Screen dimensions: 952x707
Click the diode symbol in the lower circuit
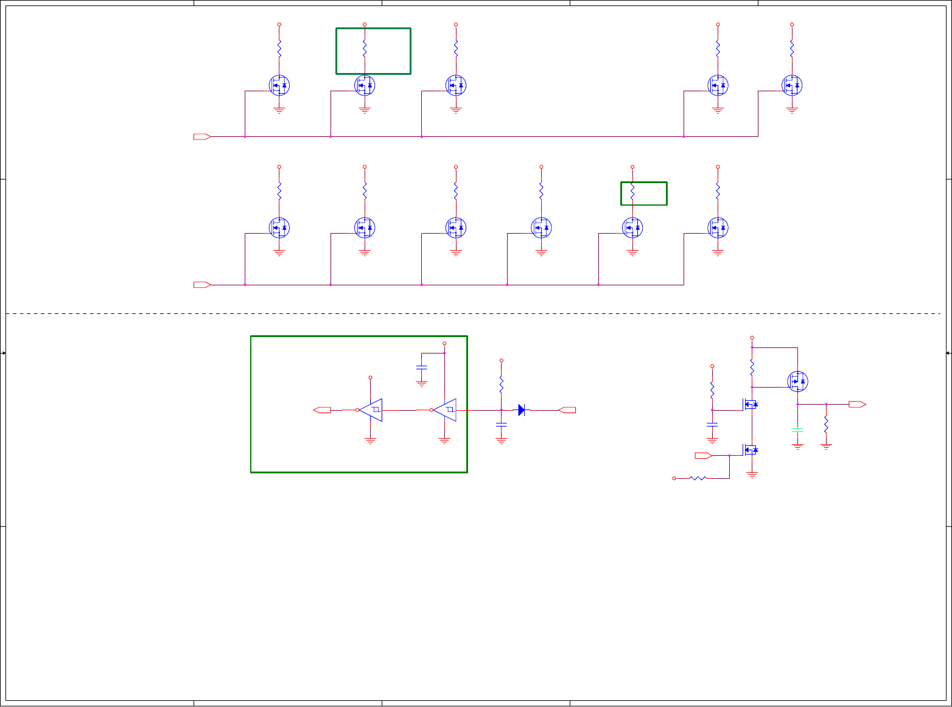pos(522,410)
